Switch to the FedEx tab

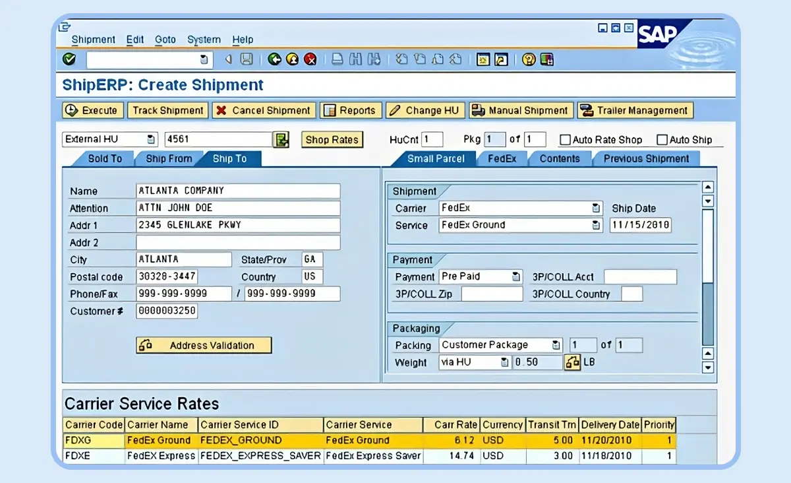point(502,158)
